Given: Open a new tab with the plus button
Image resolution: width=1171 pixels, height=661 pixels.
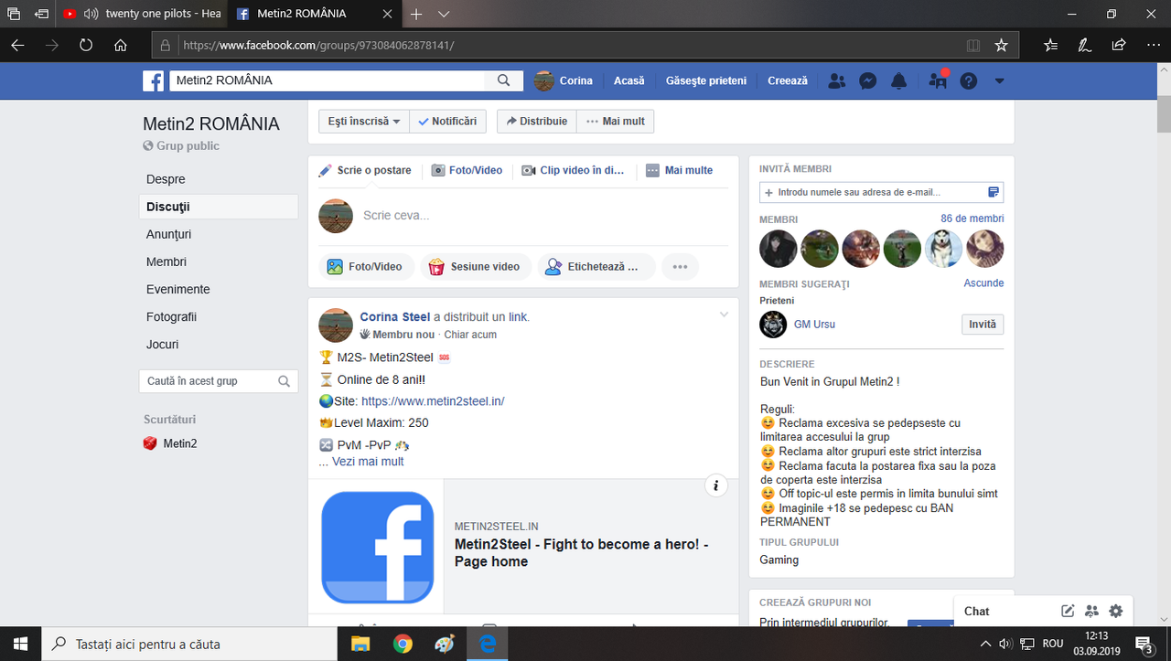Looking at the screenshot, I should tap(416, 14).
